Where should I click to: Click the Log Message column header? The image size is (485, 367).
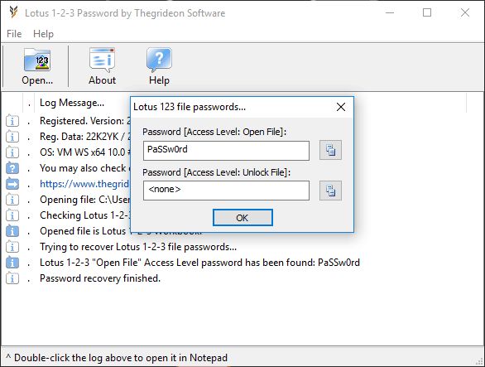[72, 103]
